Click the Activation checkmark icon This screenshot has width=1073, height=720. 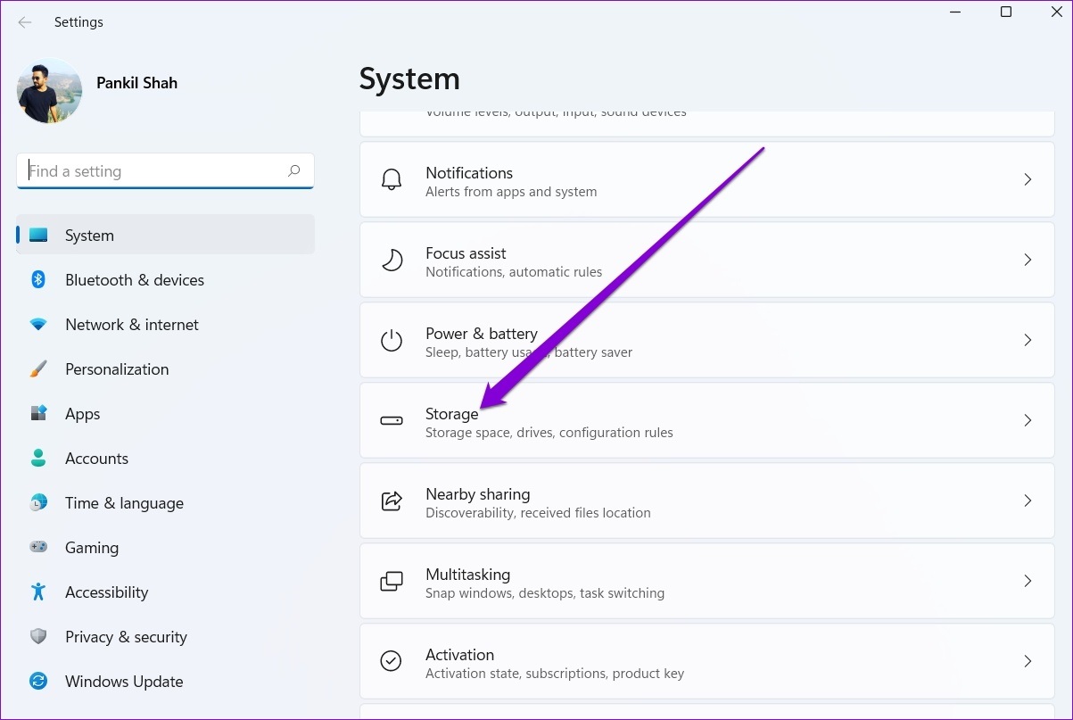pyautogui.click(x=392, y=661)
